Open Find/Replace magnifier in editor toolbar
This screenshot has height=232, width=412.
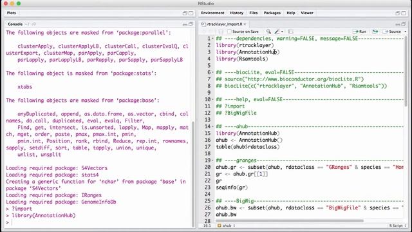point(268,32)
